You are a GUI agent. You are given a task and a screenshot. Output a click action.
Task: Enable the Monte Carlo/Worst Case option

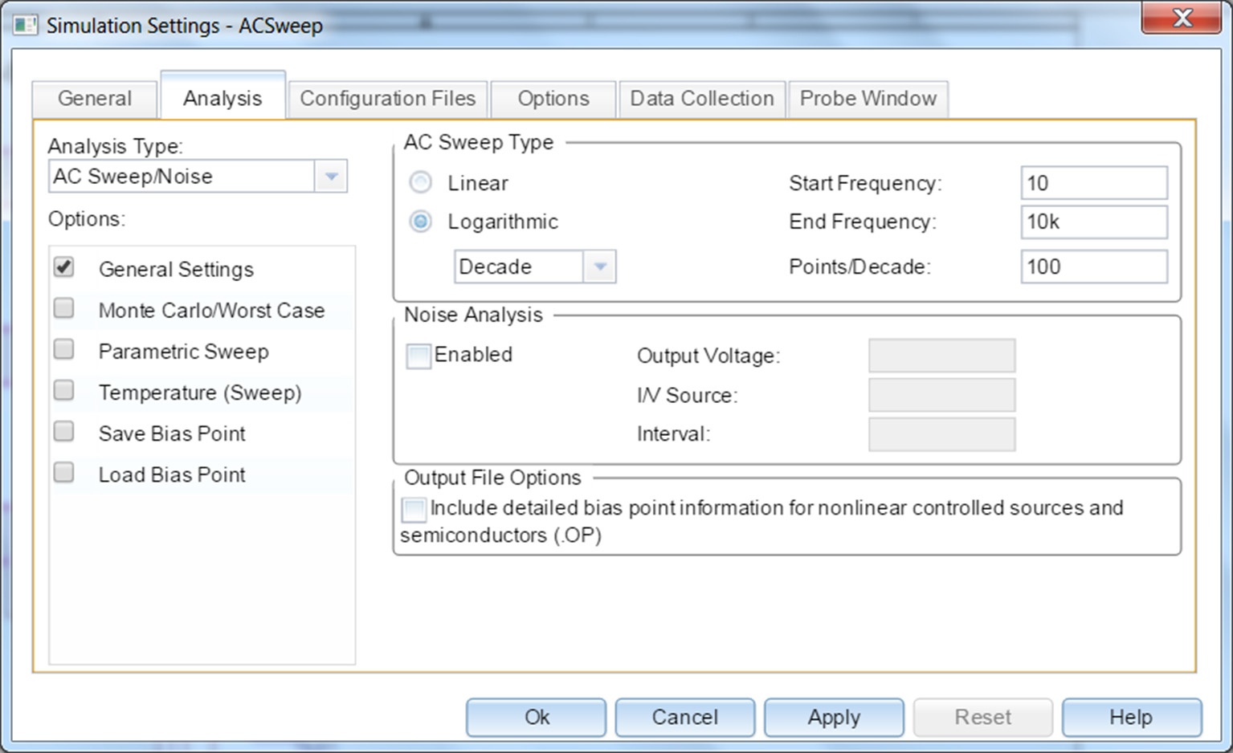point(63,309)
